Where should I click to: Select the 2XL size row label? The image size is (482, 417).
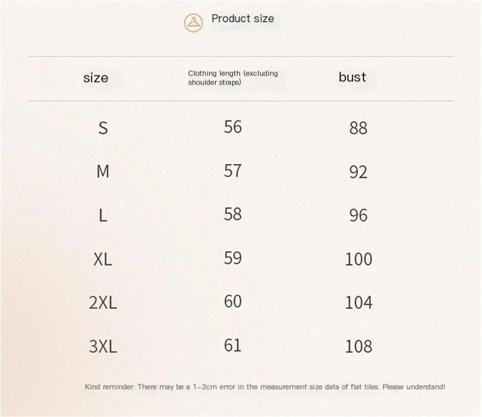pos(103,303)
